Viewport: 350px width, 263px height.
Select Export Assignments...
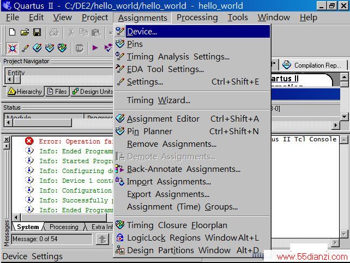tap(192, 194)
